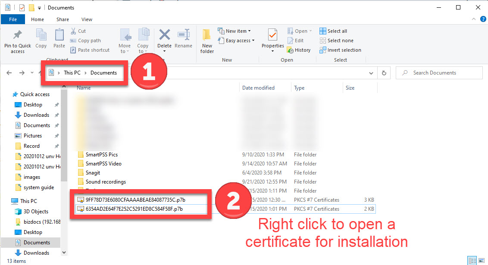
Task: Open the File menu tab
Action: tap(13, 19)
